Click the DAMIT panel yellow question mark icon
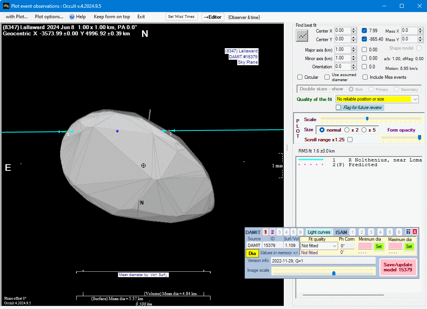 pyautogui.click(x=408, y=232)
